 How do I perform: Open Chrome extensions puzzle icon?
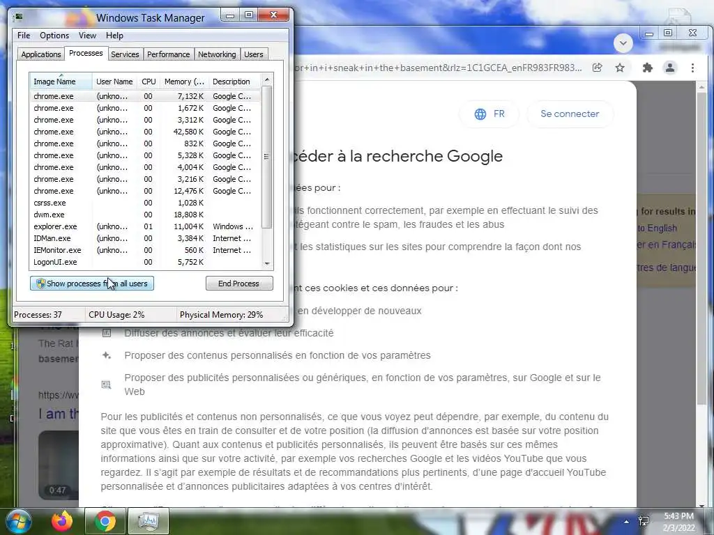tap(648, 68)
